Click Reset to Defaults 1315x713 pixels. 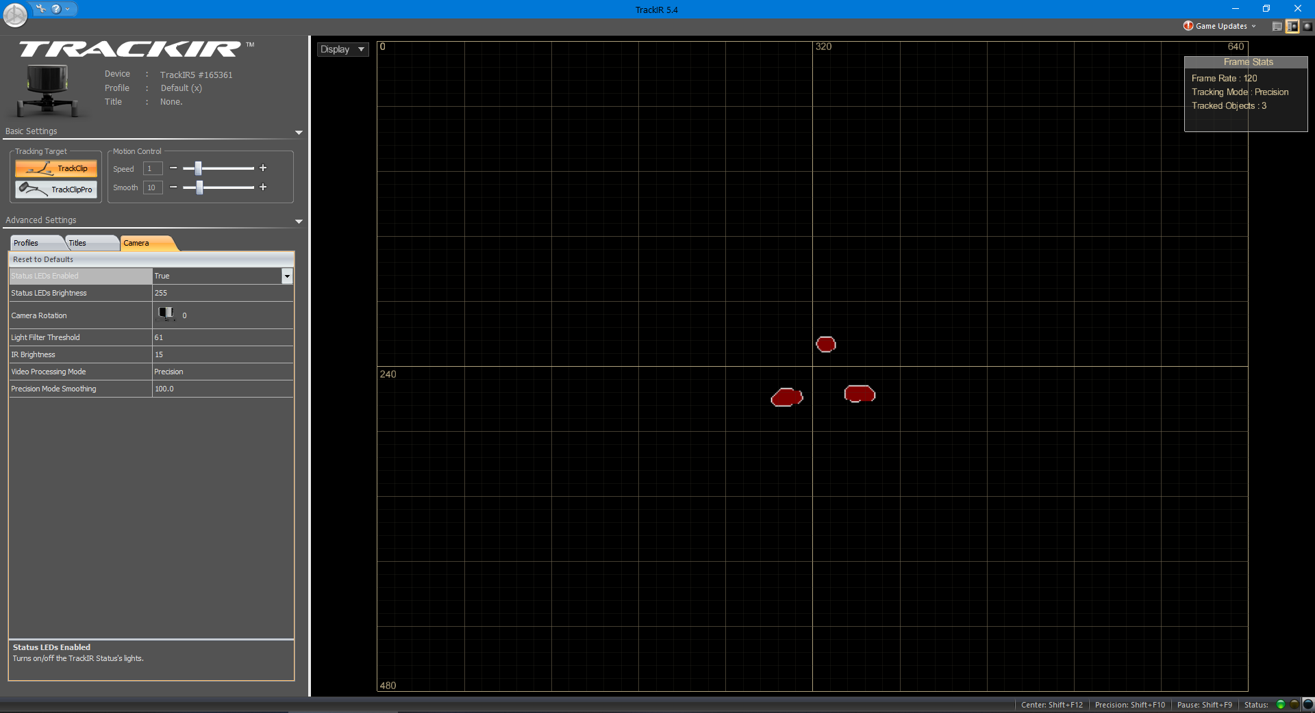pyautogui.click(x=42, y=259)
